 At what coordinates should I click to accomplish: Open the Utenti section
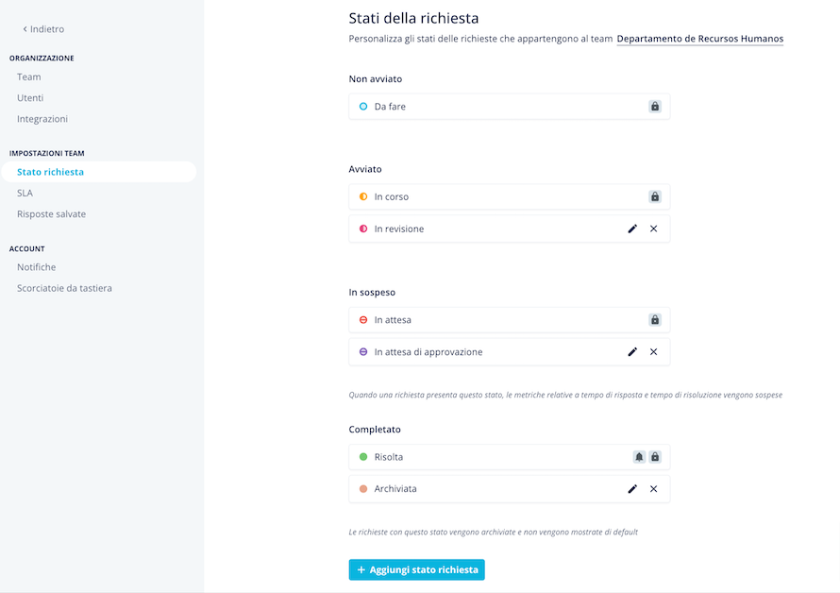click(30, 97)
